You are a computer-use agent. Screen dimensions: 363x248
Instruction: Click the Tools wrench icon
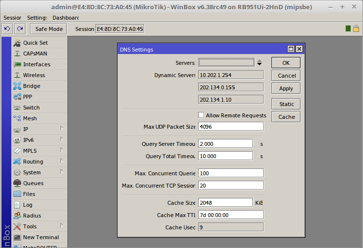(17, 226)
